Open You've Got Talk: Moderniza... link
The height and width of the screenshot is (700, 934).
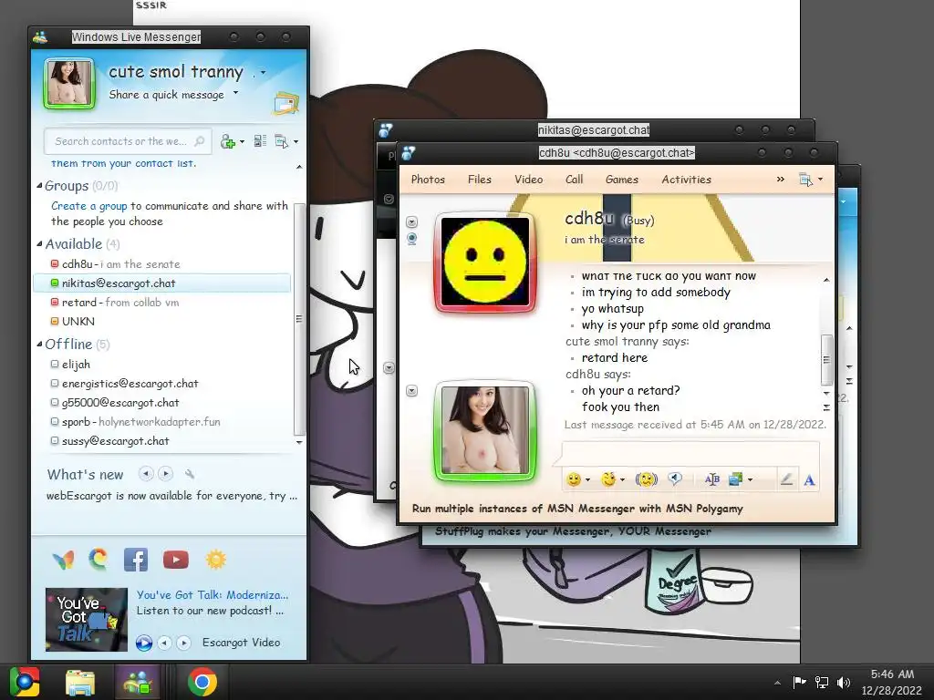click(x=212, y=594)
